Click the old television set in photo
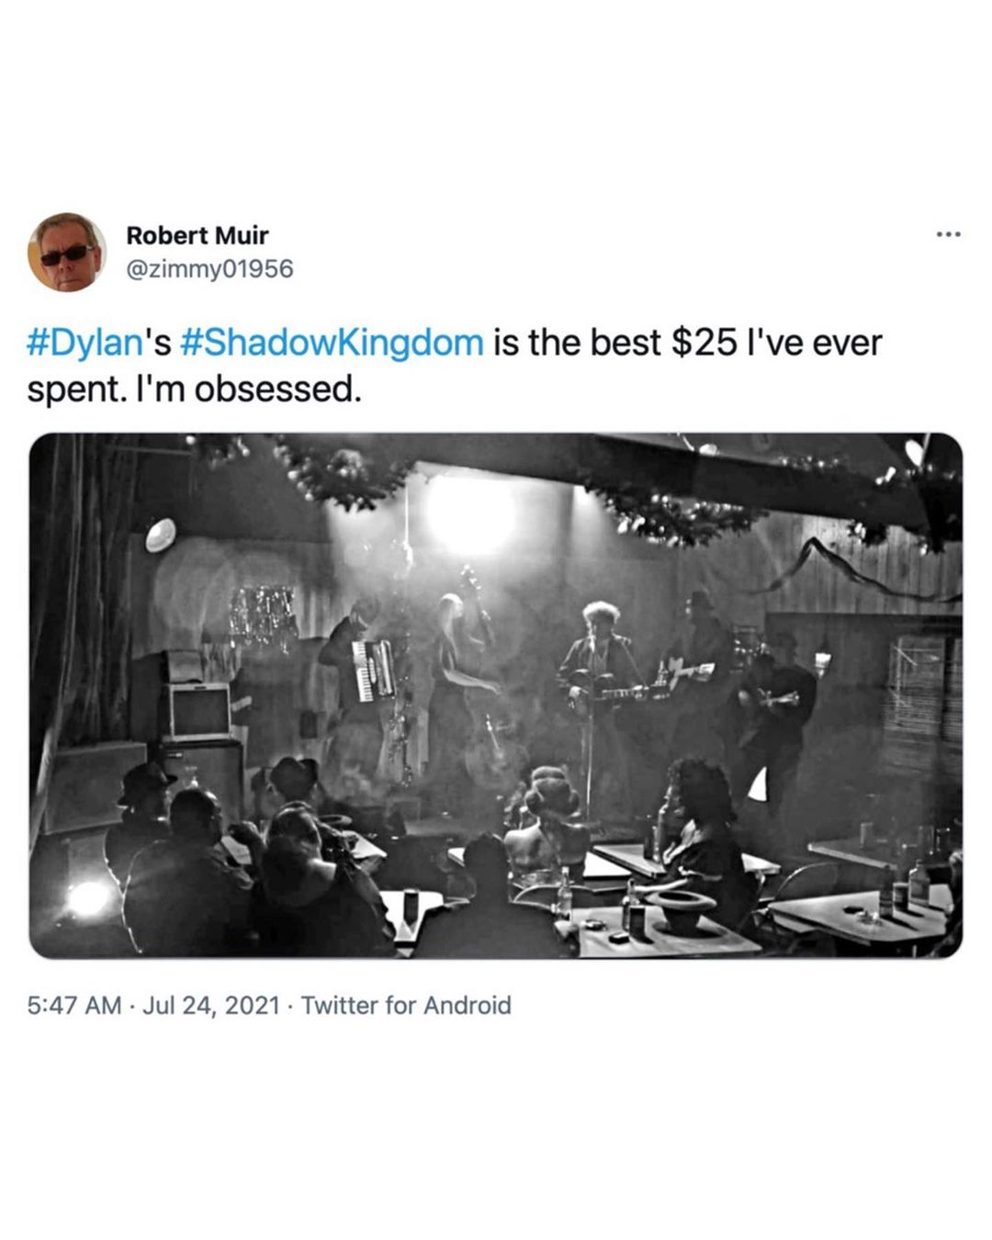The width and height of the screenshot is (992, 1240). [198, 712]
